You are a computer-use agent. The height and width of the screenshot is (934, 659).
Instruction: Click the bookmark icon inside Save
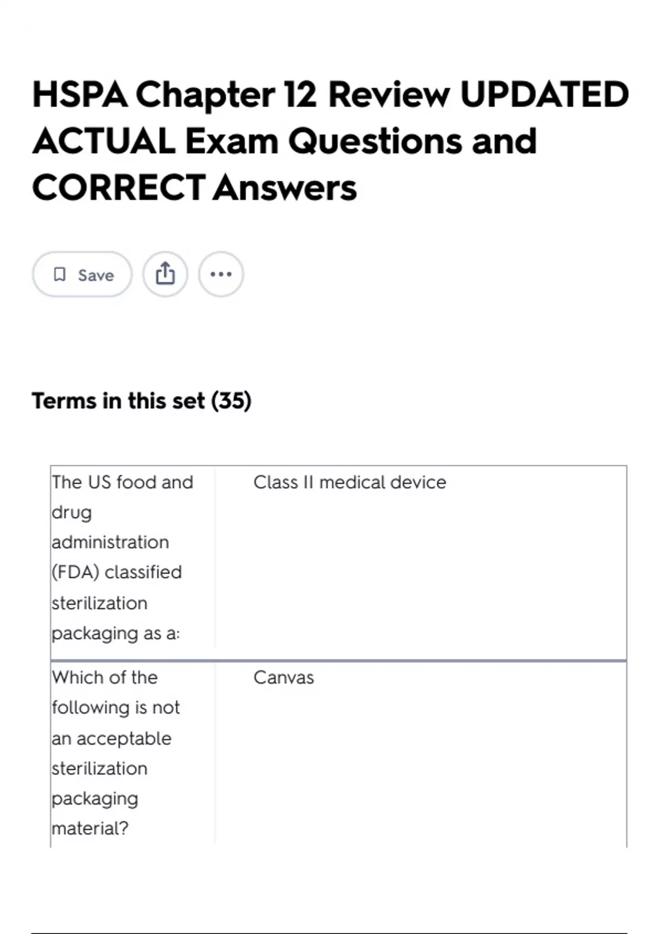59,274
